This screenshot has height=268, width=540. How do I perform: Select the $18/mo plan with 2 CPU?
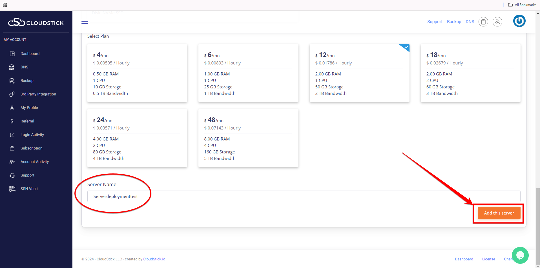[470, 73]
